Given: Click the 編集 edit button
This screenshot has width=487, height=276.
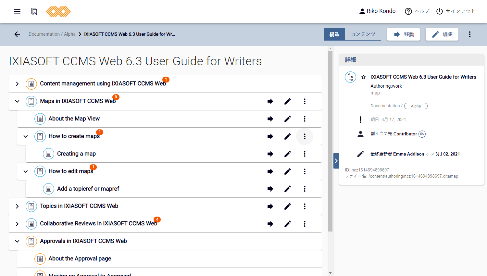Looking at the screenshot, I should pos(442,34).
